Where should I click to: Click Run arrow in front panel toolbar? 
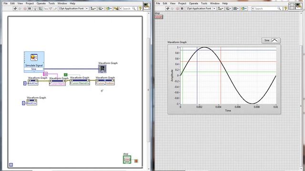(x=168, y=9)
